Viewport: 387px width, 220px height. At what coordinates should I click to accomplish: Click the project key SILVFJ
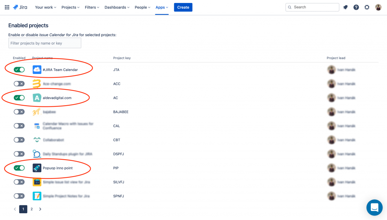[118, 182]
